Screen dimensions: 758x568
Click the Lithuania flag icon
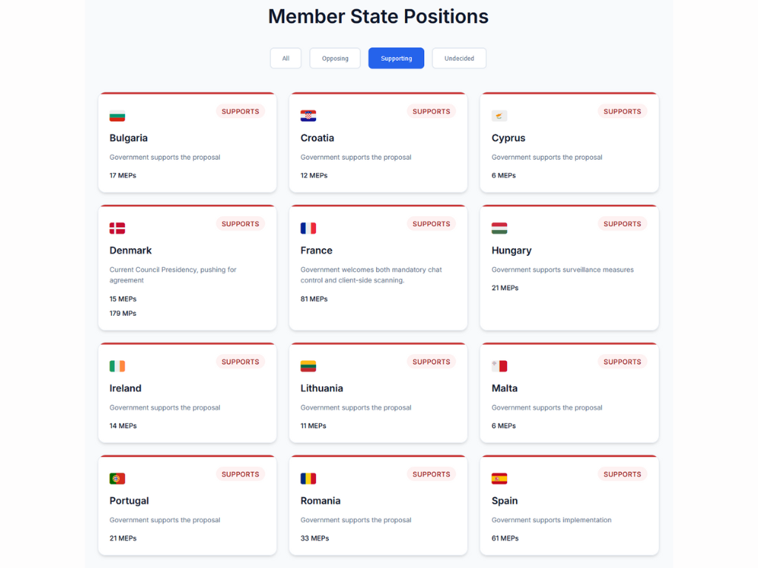point(308,366)
